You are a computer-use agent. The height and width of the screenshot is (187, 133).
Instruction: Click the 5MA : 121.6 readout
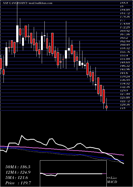(x=16, y=178)
